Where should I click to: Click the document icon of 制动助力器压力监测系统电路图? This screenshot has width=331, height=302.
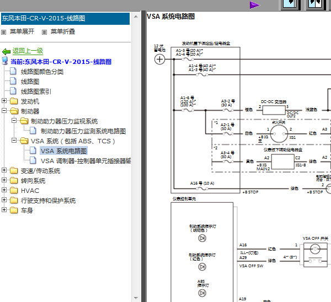click(x=33, y=131)
